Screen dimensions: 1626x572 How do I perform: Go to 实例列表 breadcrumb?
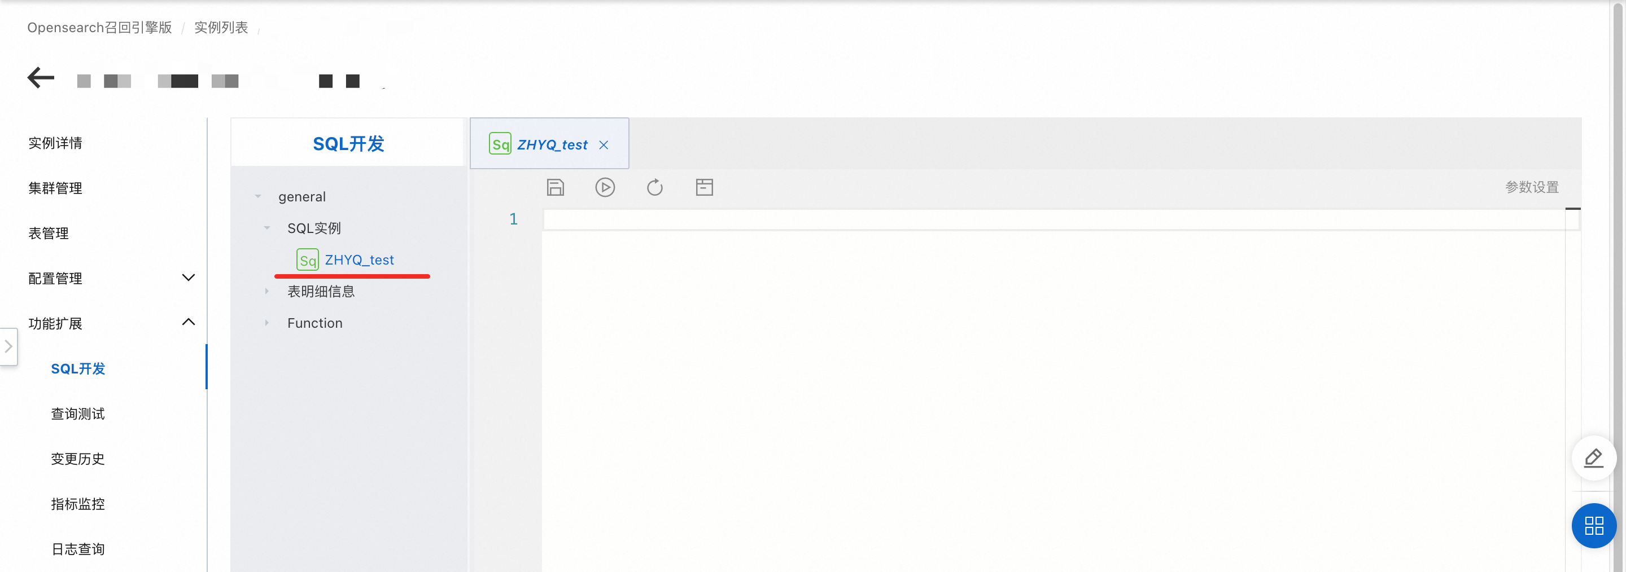click(221, 27)
